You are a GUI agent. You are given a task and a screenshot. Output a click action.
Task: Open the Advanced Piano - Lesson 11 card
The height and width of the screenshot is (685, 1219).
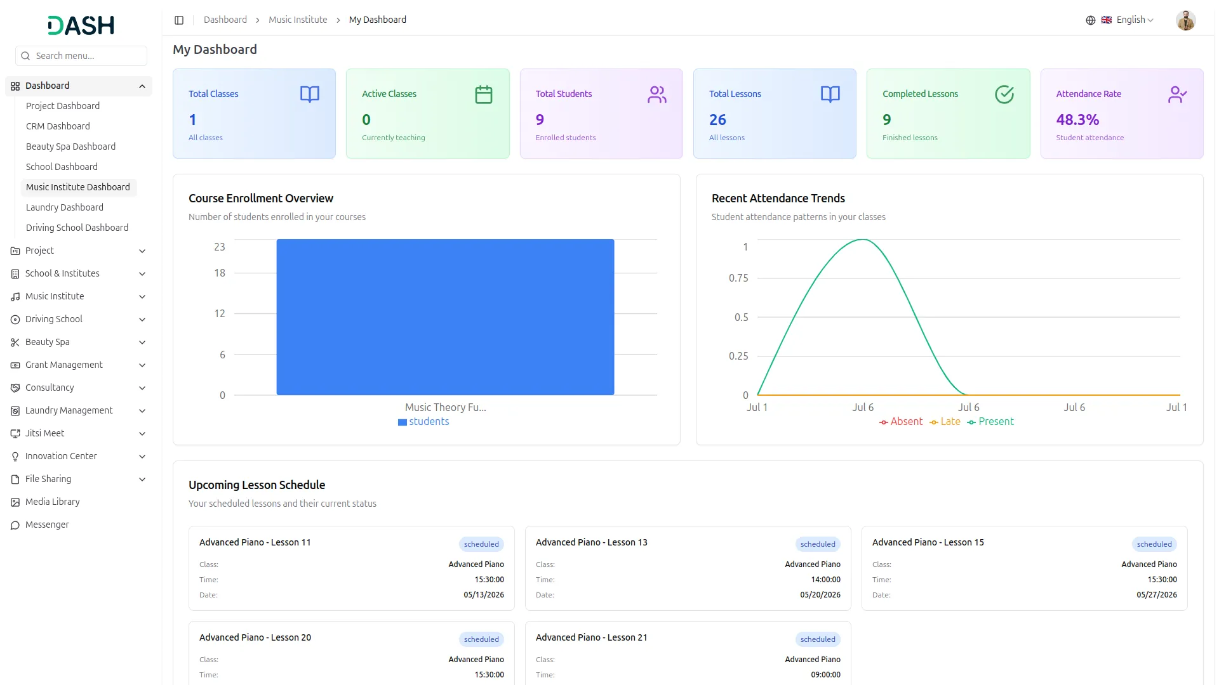coord(351,568)
